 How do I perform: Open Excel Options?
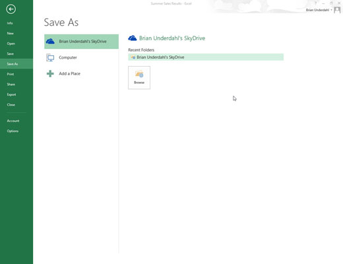(13, 131)
